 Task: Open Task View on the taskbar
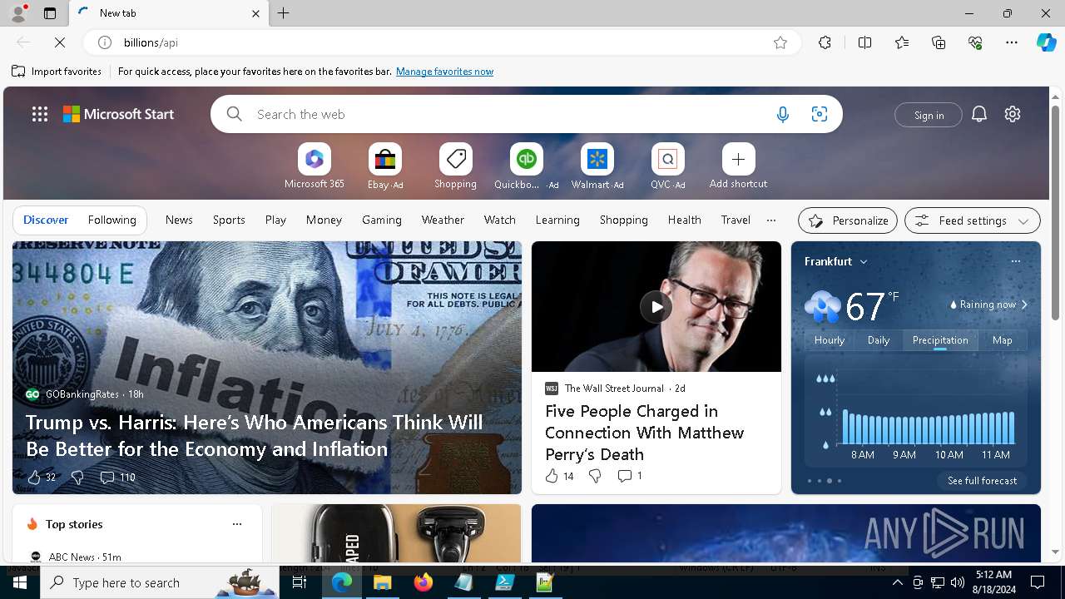[x=300, y=582]
